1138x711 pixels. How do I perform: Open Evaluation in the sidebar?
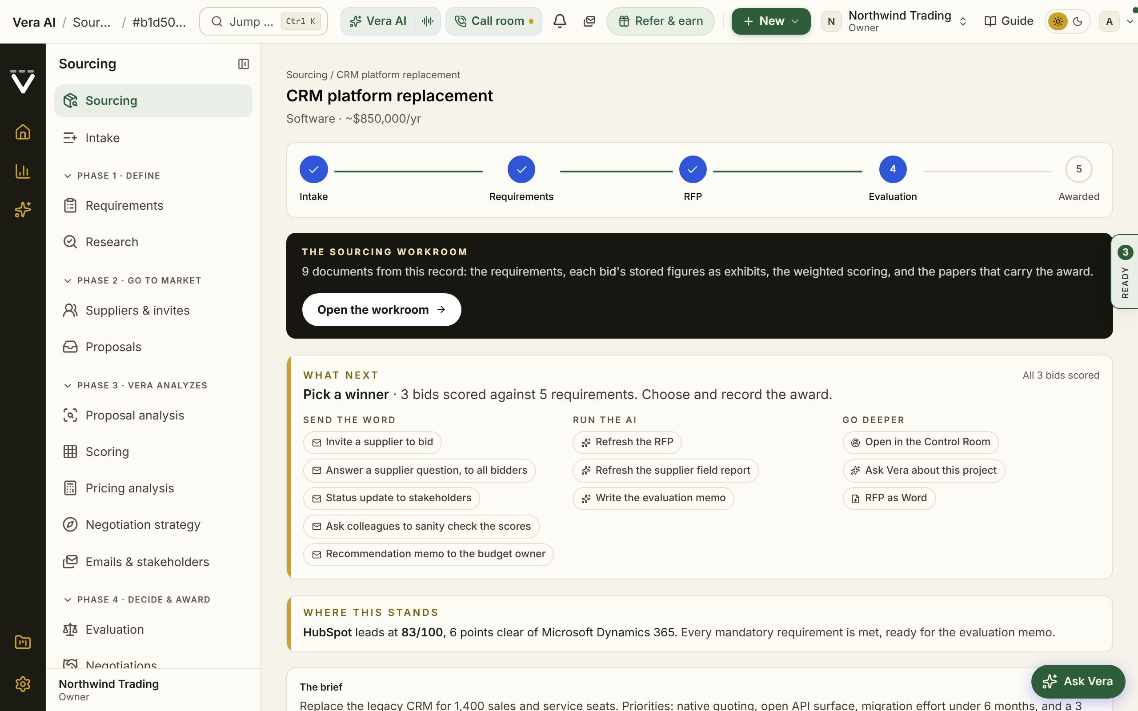point(153,629)
